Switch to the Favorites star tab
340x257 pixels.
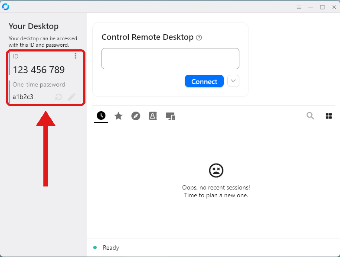118,116
